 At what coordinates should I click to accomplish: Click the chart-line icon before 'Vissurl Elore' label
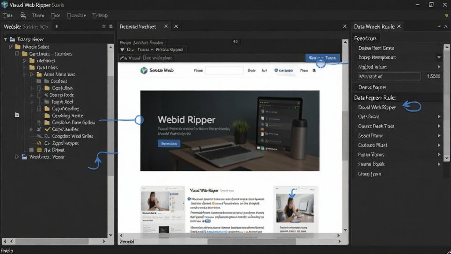pyautogui.click(x=123, y=58)
